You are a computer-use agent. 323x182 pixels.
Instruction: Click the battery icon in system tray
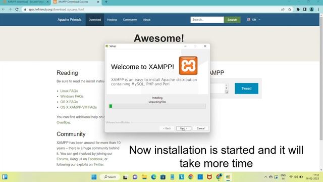[x=301, y=177]
